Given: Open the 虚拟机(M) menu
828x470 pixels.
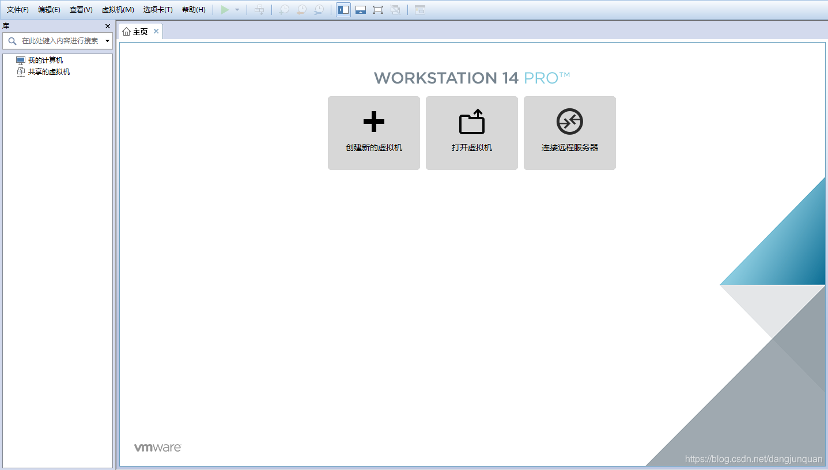Looking at the screenshot, I should click(118, 10).
